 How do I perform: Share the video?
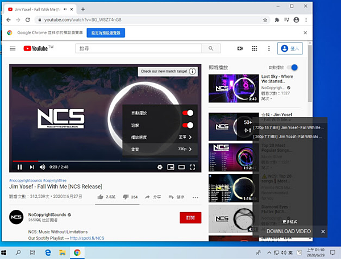pos(153,197)
